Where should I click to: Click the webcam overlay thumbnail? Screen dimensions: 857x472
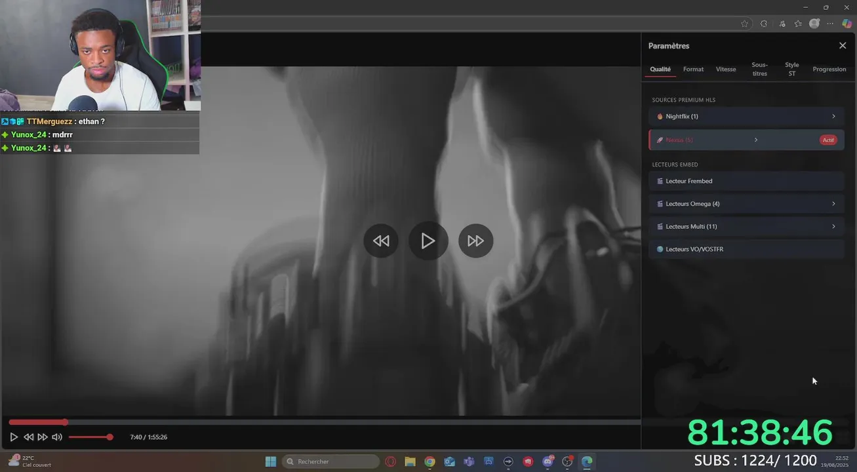(x=100, y=55)
